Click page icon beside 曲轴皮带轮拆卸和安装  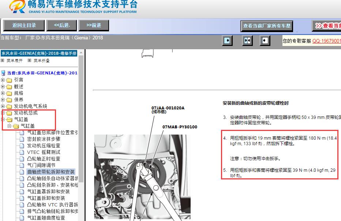click(22, 172)
